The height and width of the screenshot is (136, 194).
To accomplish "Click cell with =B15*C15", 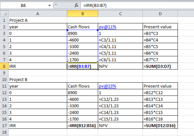I will [x=160, y=112].
